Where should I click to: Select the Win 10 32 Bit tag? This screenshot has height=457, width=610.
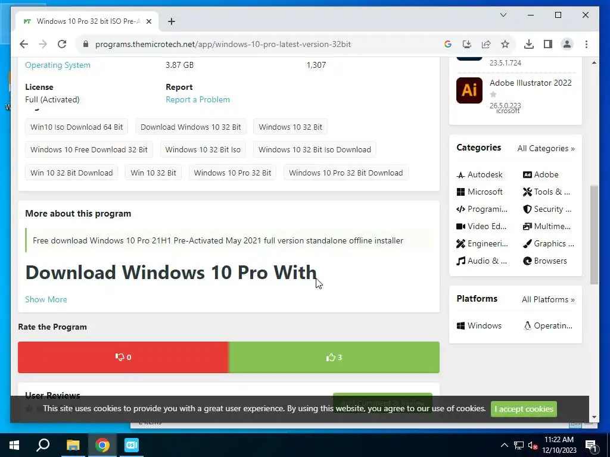coord(153,173)
